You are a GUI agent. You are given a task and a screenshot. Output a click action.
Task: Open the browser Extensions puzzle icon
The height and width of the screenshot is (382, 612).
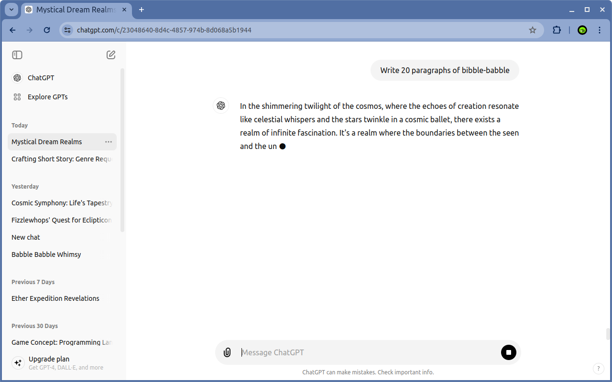(x=557, y=30)
